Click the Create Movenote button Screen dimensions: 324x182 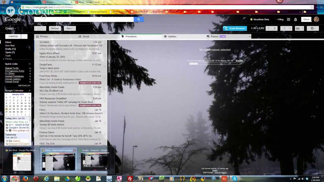click(235, 28)
